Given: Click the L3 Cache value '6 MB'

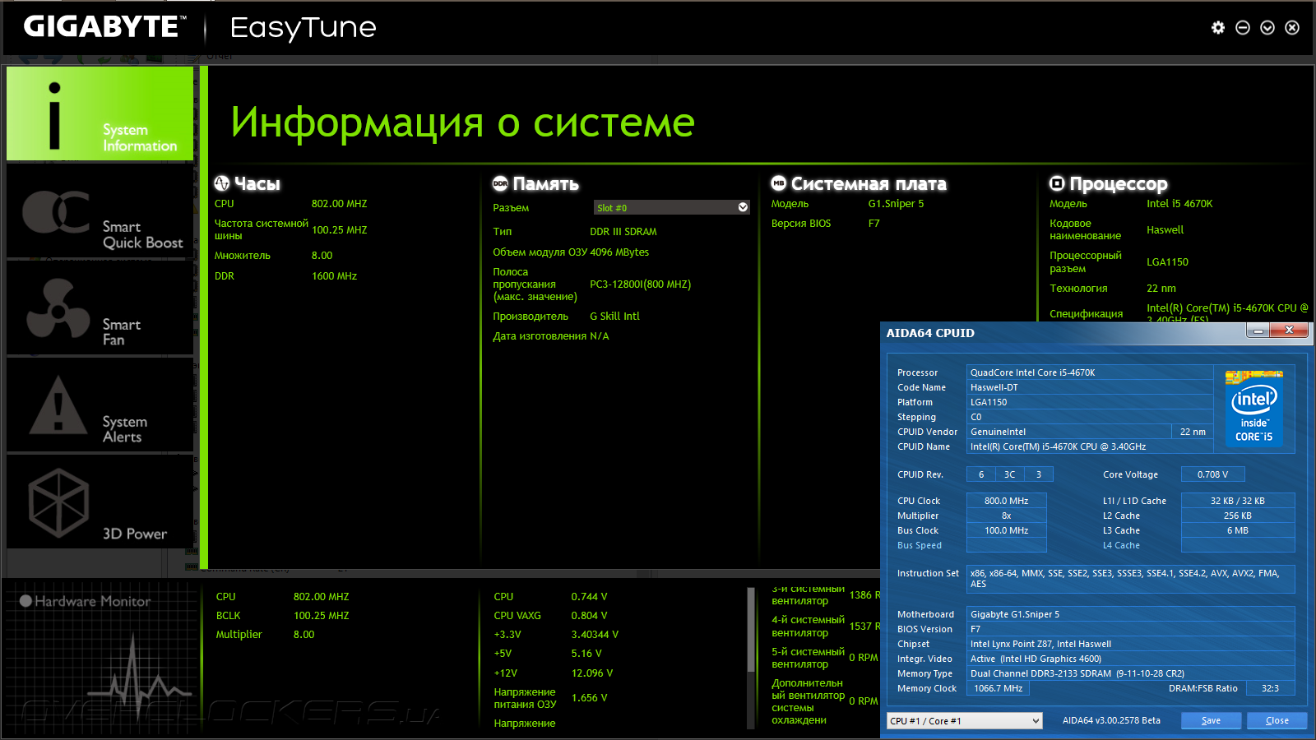Looking at the screenshot, I should pyautogui.click(x=1238, y=530).
